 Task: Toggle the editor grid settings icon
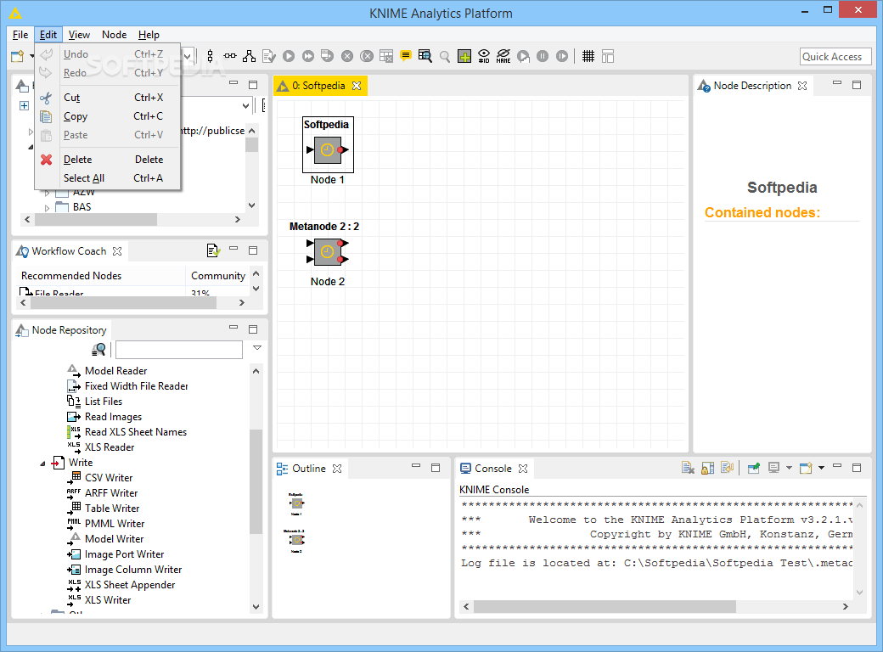click(588, 56)
